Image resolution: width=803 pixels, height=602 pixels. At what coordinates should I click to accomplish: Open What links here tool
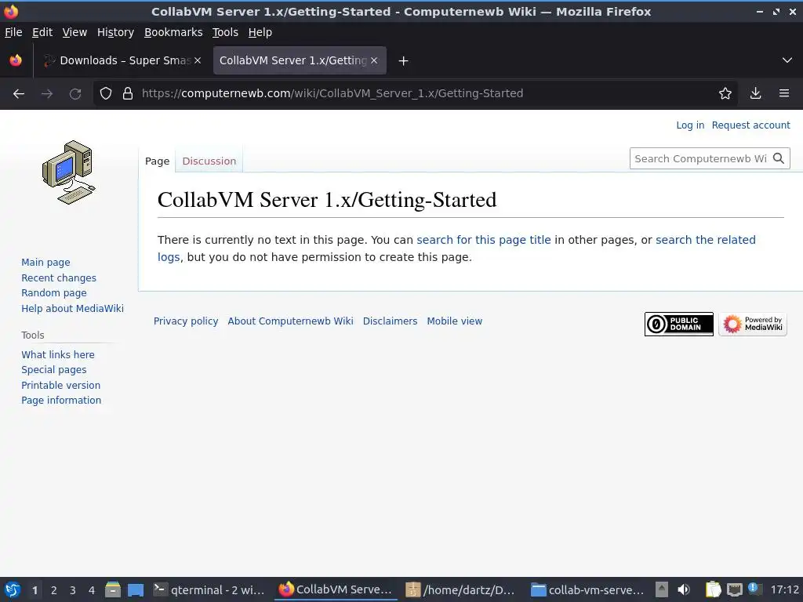[x=58, y=354]
